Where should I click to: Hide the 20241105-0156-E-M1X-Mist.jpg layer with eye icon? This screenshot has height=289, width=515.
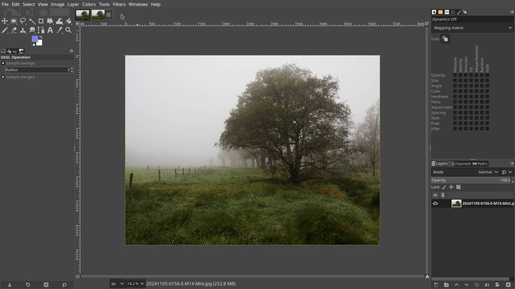(x=436, y=203)
